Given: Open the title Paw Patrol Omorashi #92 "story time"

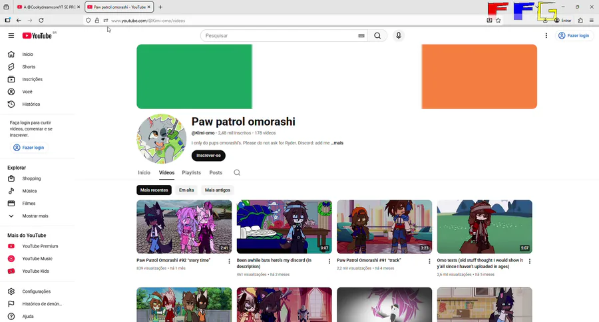Looking at the screenshot, I should point(174,260).
